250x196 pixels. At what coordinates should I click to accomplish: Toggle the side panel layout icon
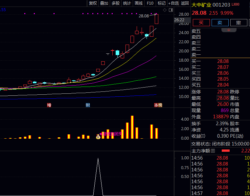point(170,10)
